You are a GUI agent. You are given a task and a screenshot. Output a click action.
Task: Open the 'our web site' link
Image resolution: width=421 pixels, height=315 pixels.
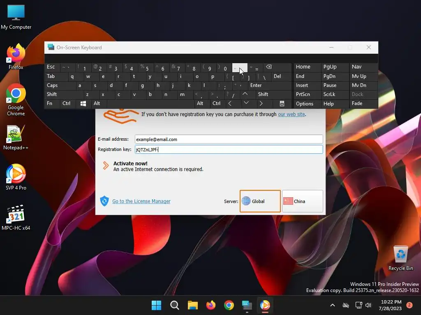click(x=291, y=114)
